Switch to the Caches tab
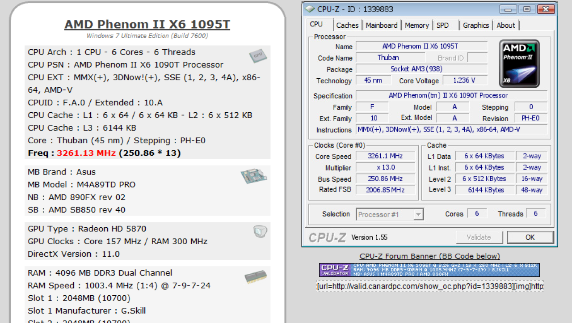Image resolution: width=572 pixels, height=323 pixels. point(347,25)
